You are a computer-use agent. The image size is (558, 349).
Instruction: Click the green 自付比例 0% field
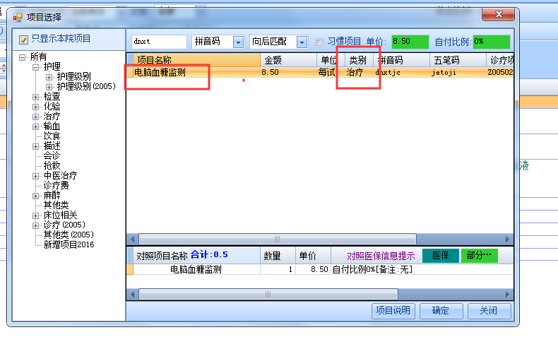pyautogui.click(x=492, y=42)
